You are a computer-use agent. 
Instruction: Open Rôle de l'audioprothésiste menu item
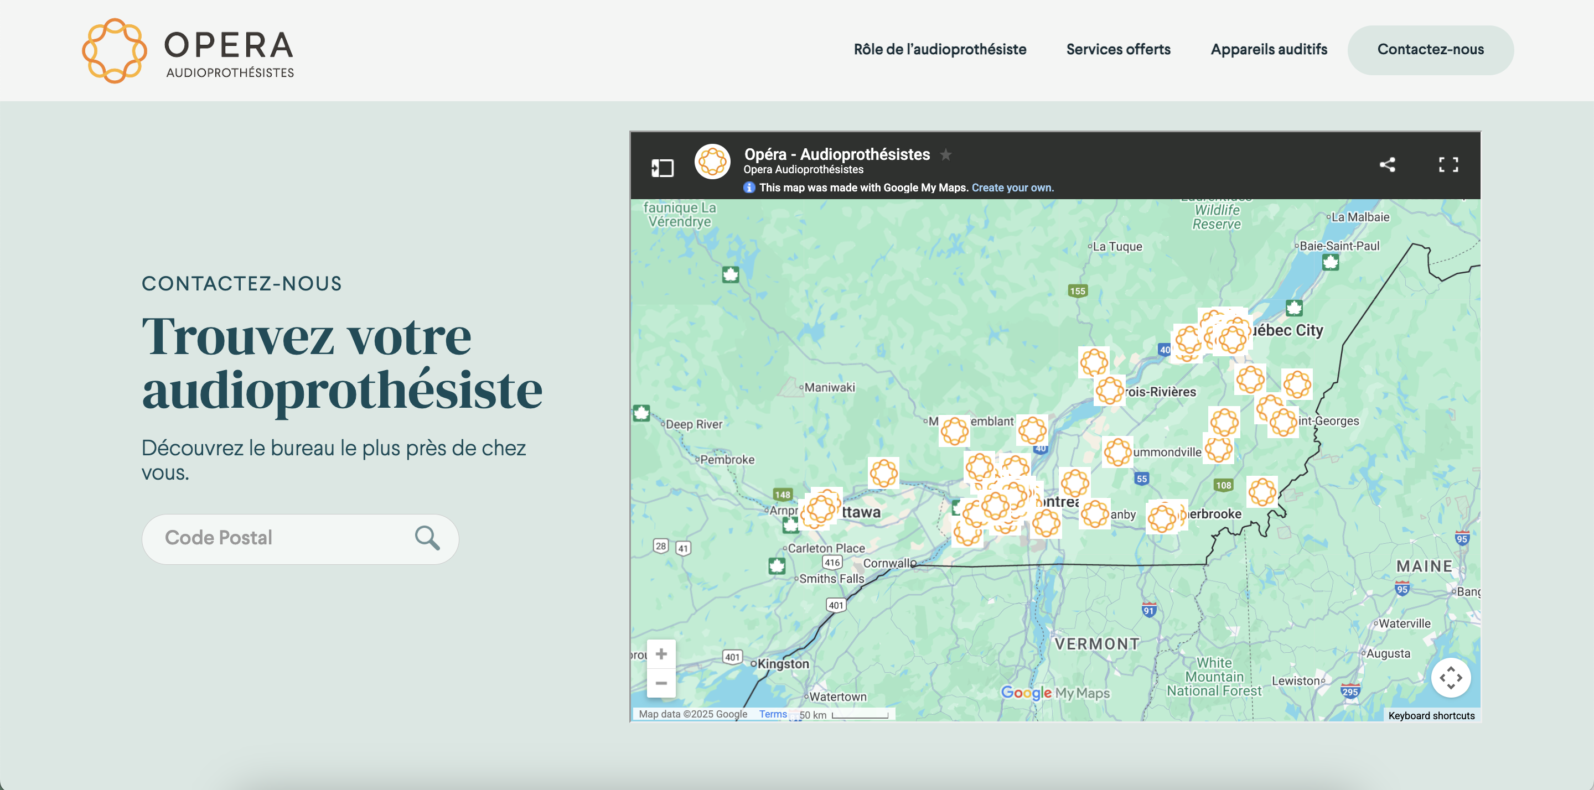pyautogui.click(x=939, y=49)
